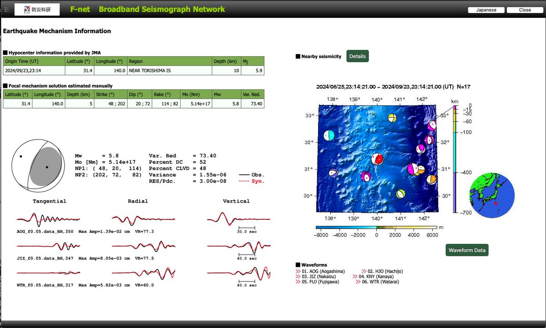Click the Mw value 5.8 cell

(x=226, y=104)
